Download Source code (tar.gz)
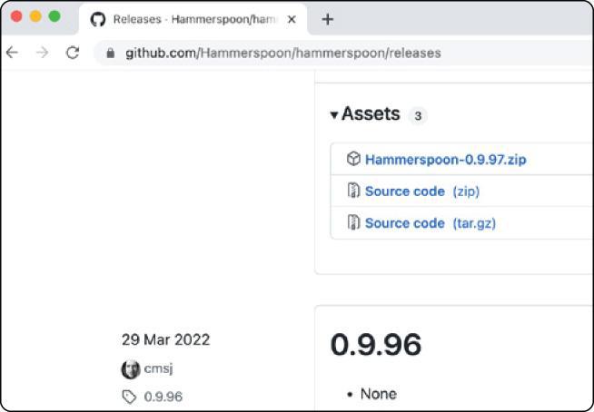 [x=431, y=223]
